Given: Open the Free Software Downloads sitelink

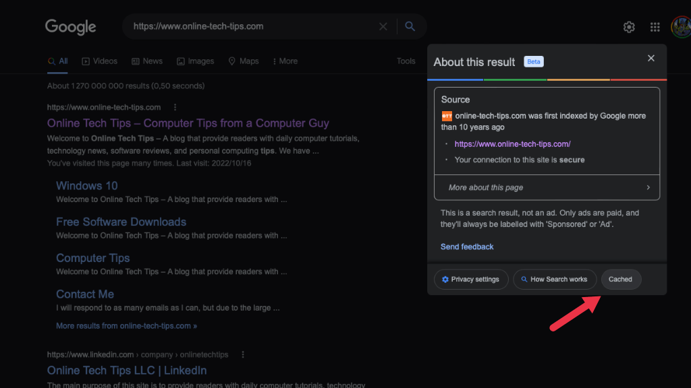Looking at the screenshot, I should [121, 222].
